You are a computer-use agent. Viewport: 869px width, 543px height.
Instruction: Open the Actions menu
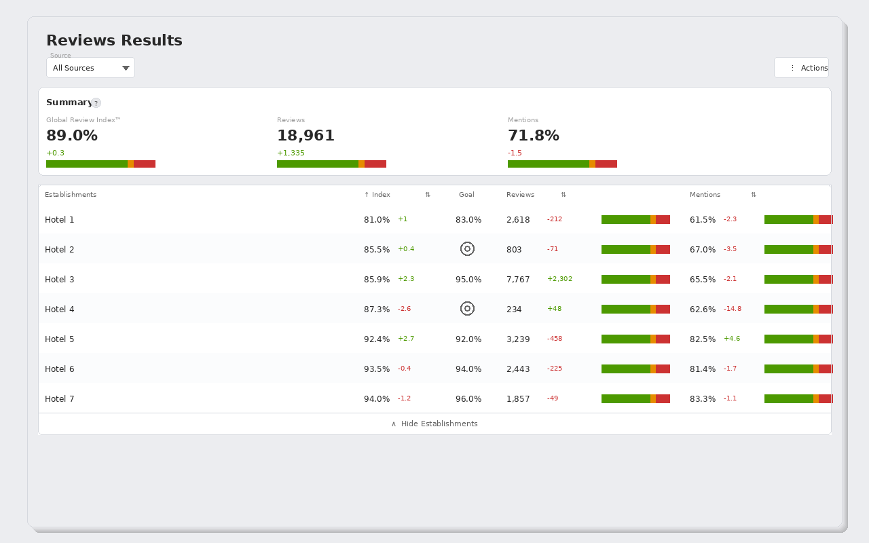[801, 68]
